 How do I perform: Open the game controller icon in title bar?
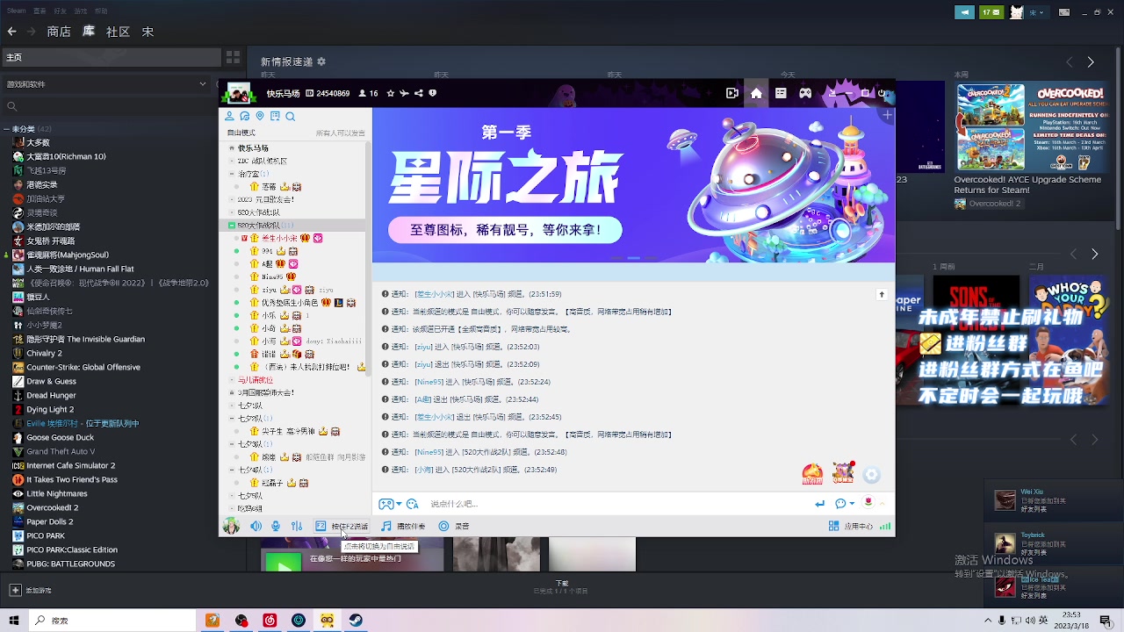coord(805,93)
